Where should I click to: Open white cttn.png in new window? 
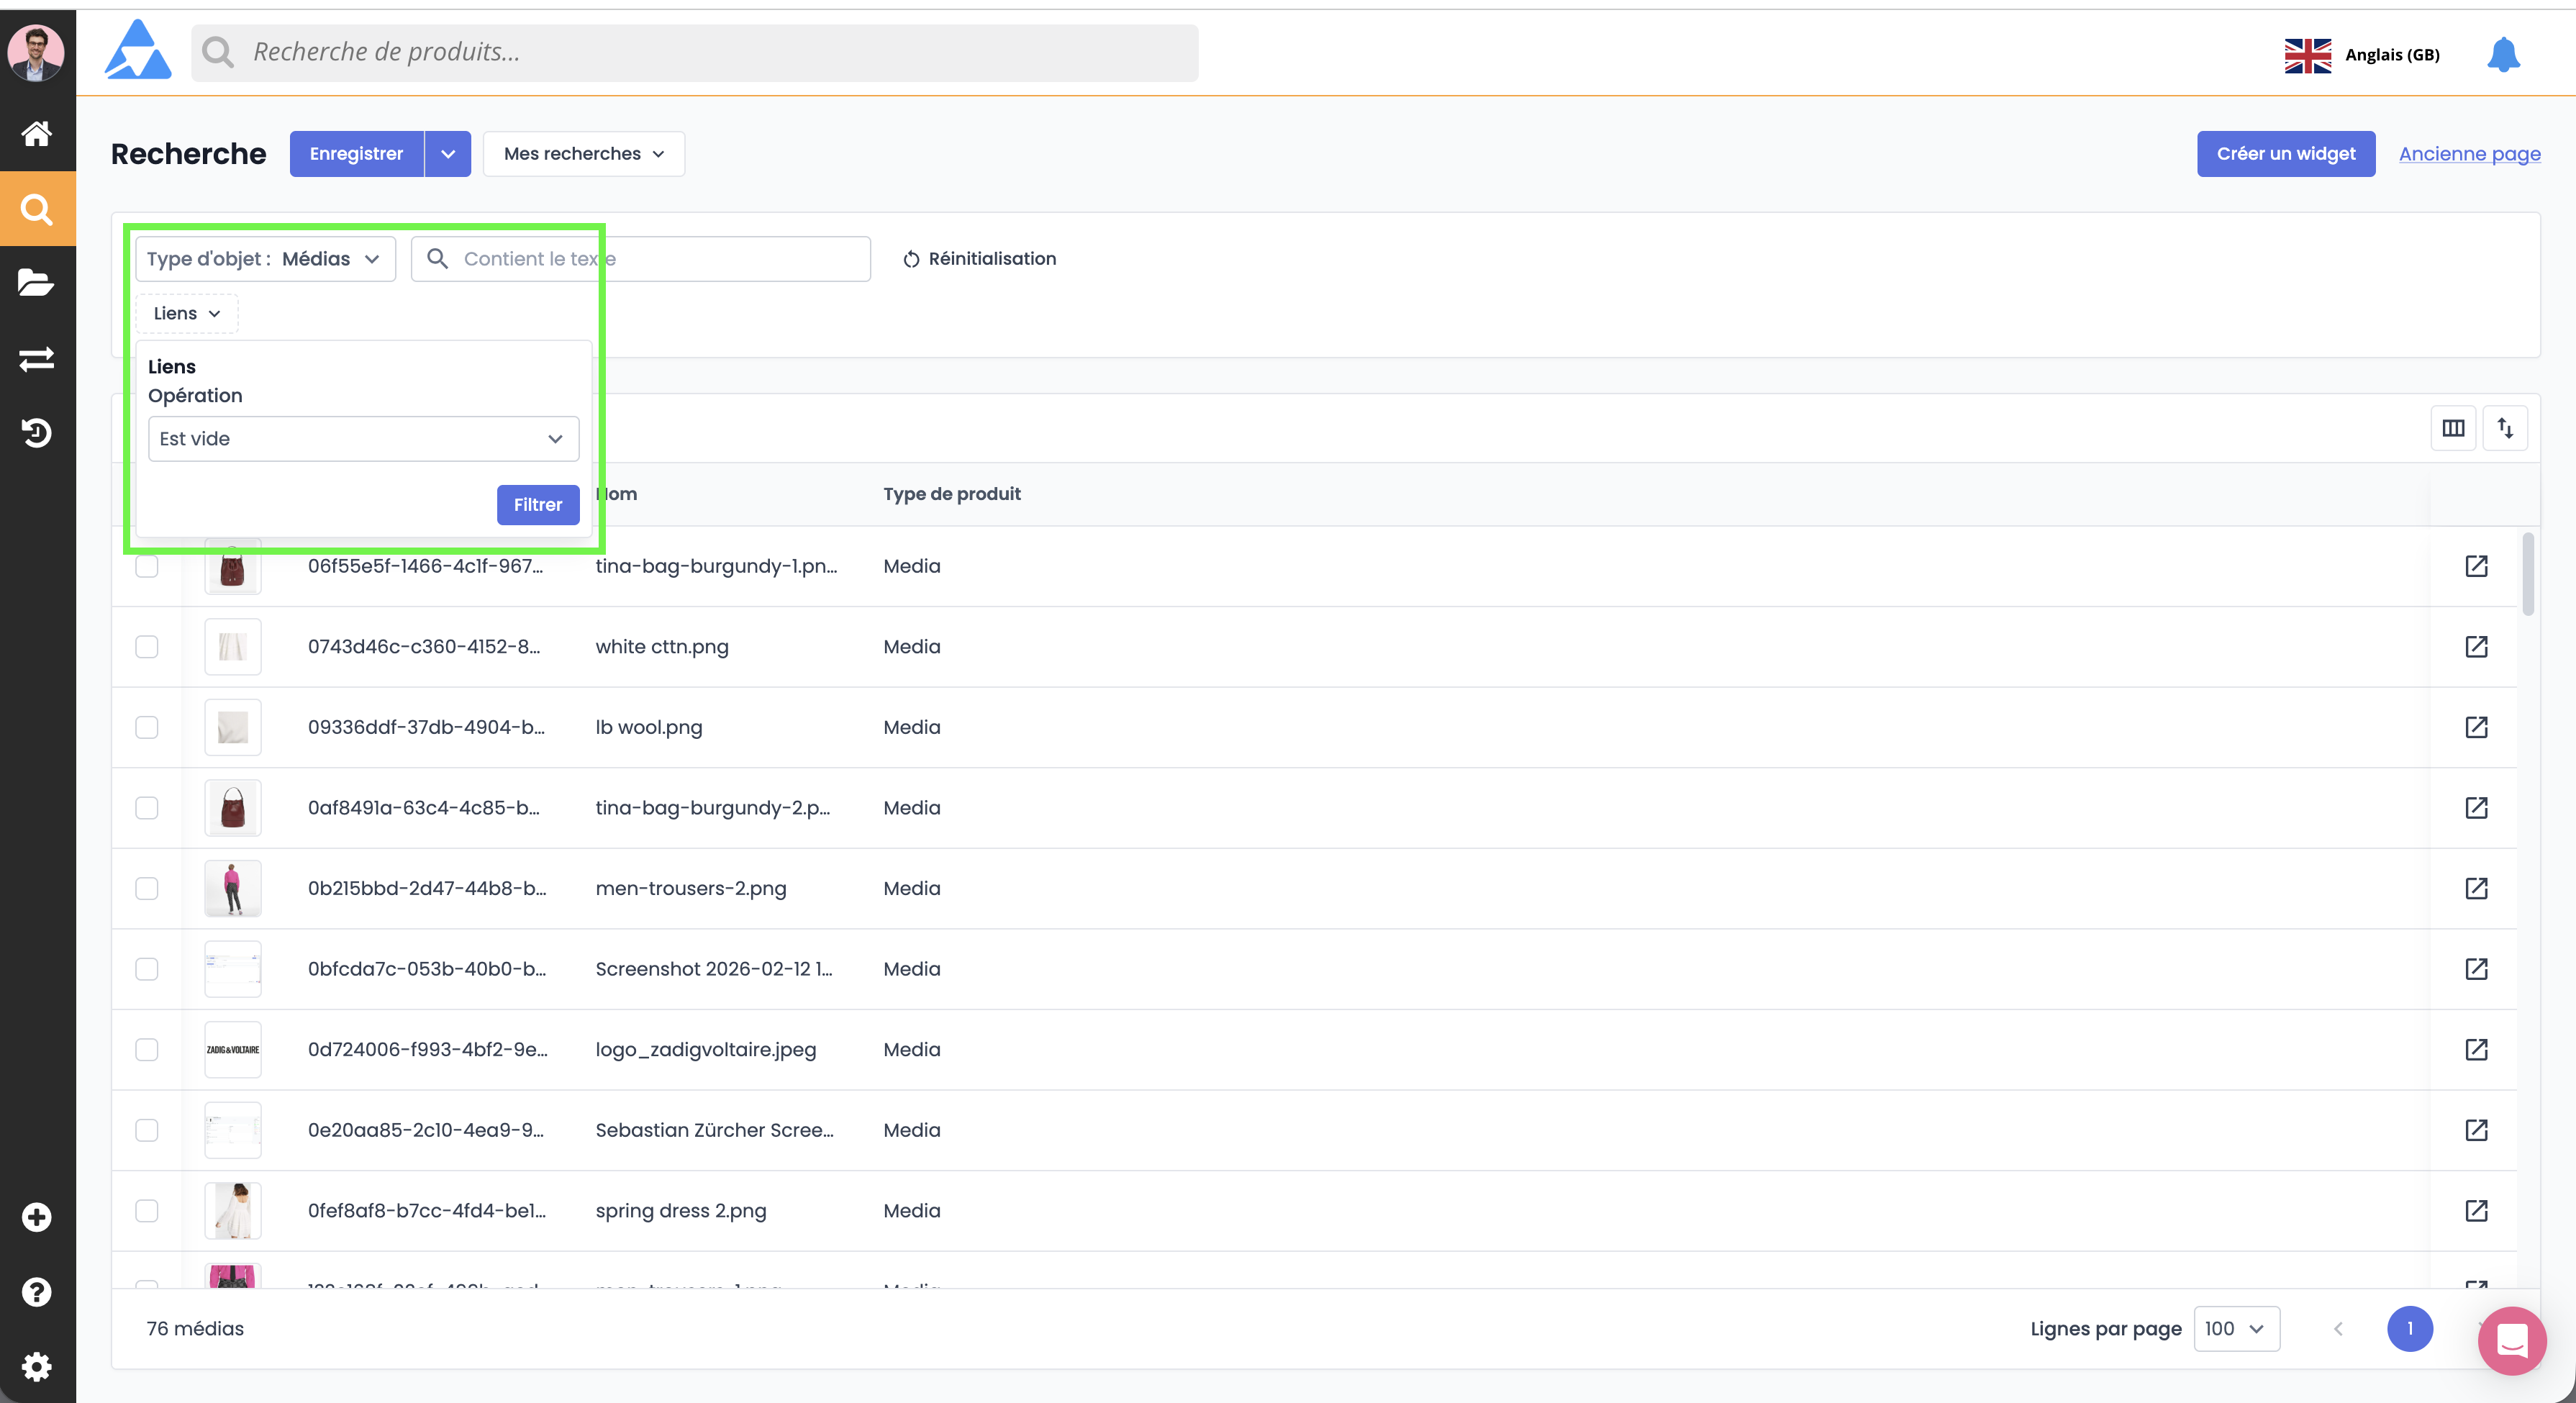coord(2476,647)
